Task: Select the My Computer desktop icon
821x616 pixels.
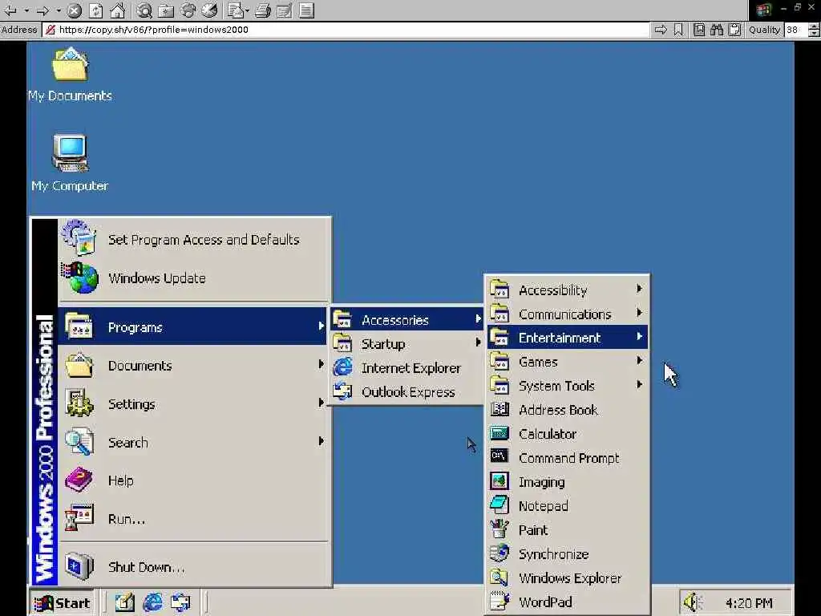Action: (x=70, y=164)
